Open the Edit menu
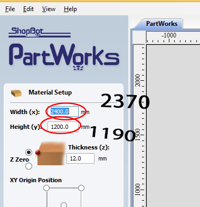This screenshot has width=200, height=207. pos(28,9)
